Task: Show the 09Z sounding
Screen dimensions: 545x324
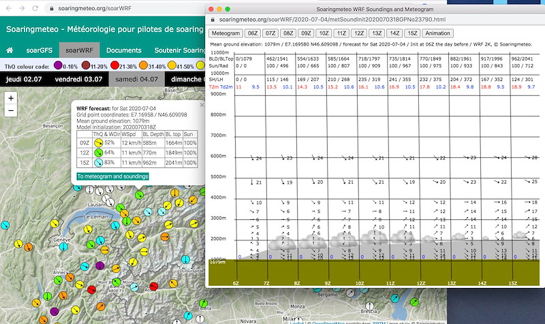Action: coord(306,33)
